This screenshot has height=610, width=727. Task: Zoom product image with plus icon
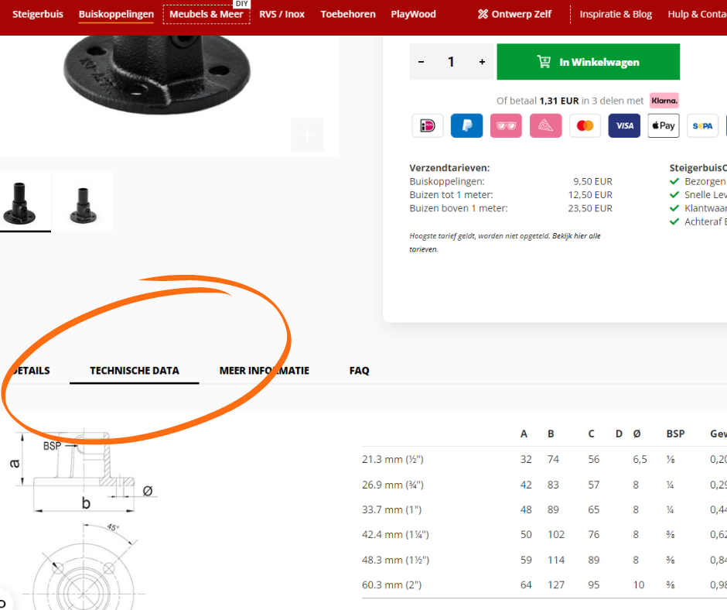(x=307, y=135)
